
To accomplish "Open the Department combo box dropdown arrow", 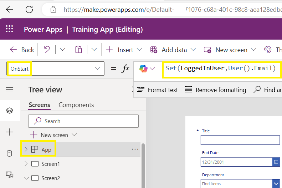I will pyautogui.click(x=276, y=184).
